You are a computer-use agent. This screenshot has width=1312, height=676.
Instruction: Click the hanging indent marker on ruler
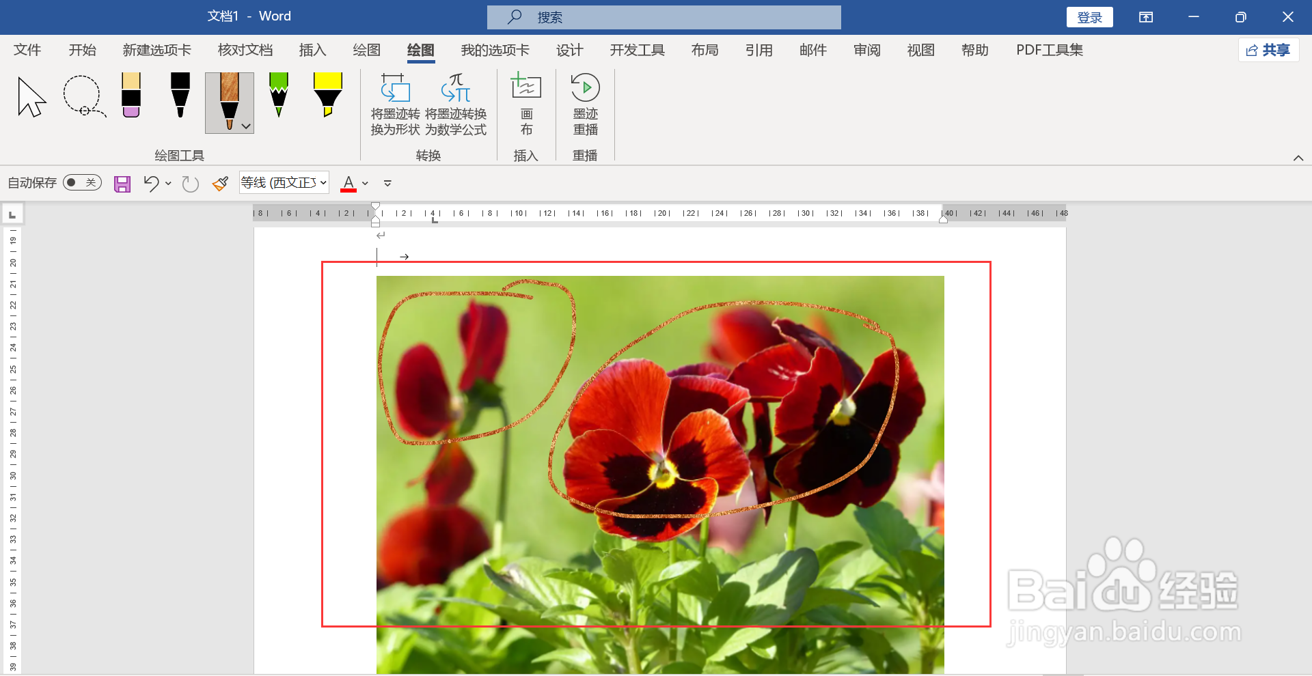click(375, 218)
